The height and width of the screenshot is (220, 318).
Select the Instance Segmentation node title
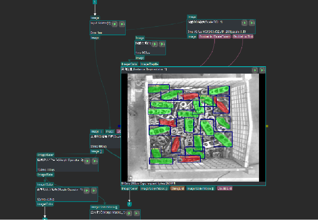pos(145,70)
